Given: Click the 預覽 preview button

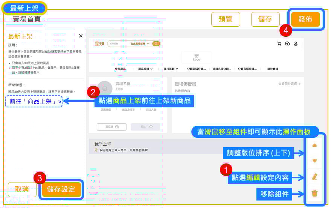Looking at the screenshot, I should pos(226,20).
